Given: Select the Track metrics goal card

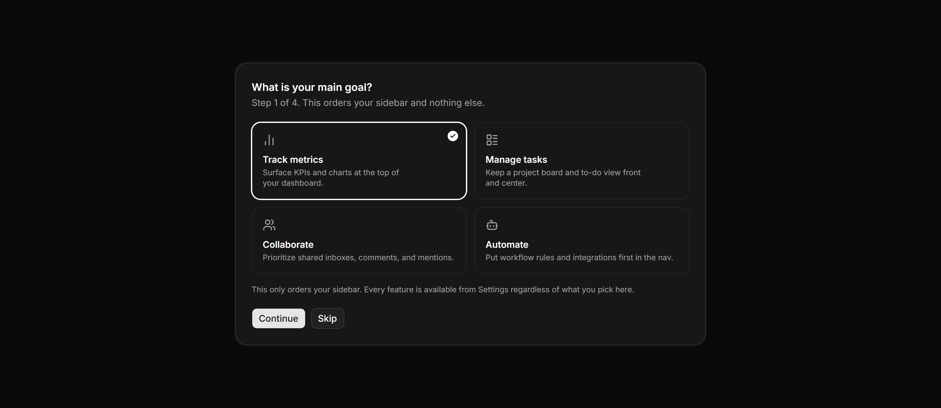Looking at the screenshot, I should 359,161.
